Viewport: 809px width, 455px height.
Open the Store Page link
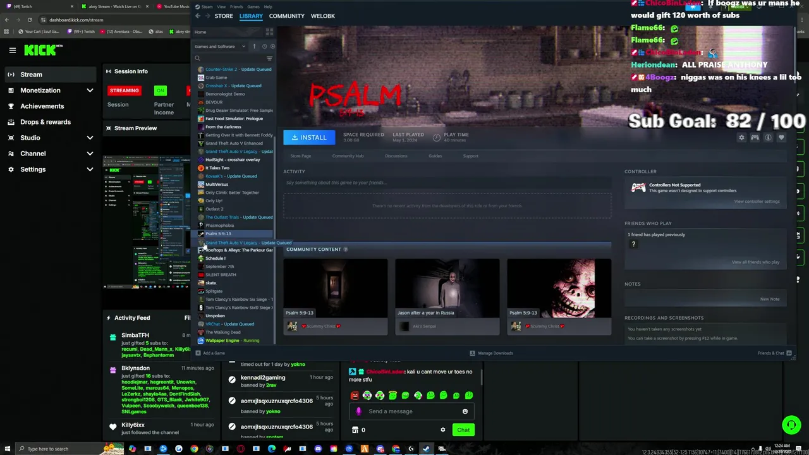tap(300, 156)
